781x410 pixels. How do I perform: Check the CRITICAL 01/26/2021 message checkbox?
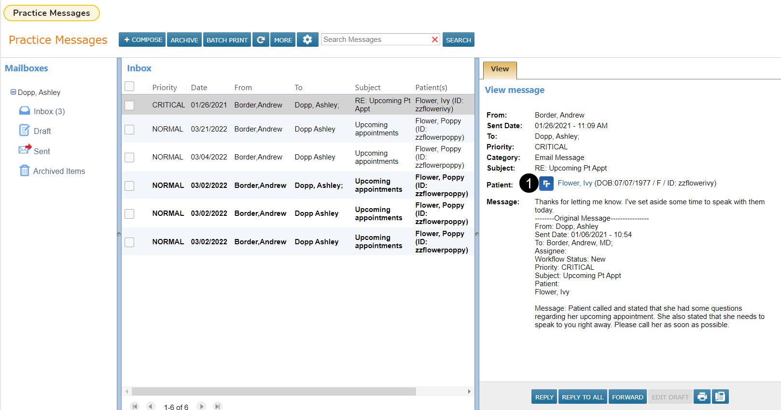click(129, 105)
